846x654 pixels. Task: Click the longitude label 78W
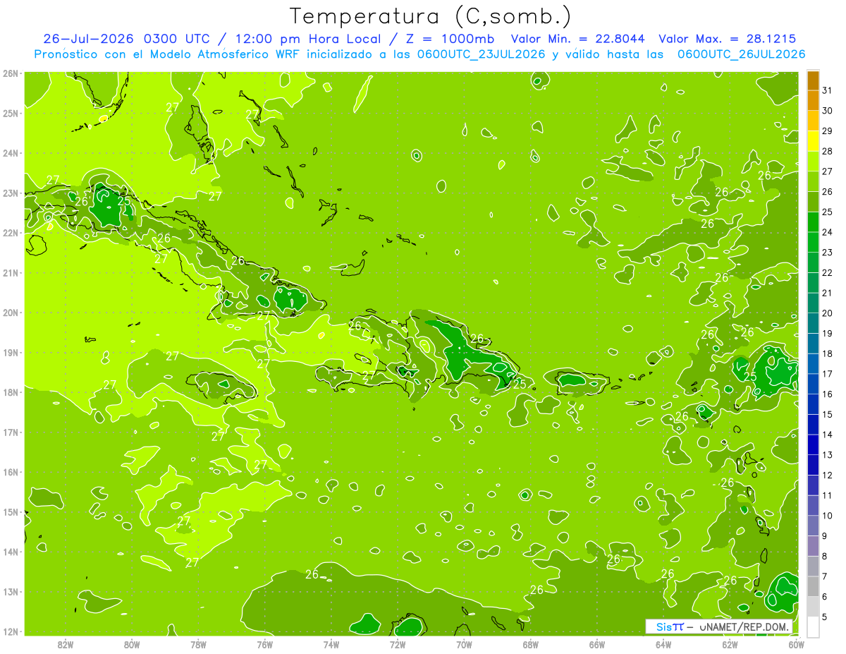198,644
